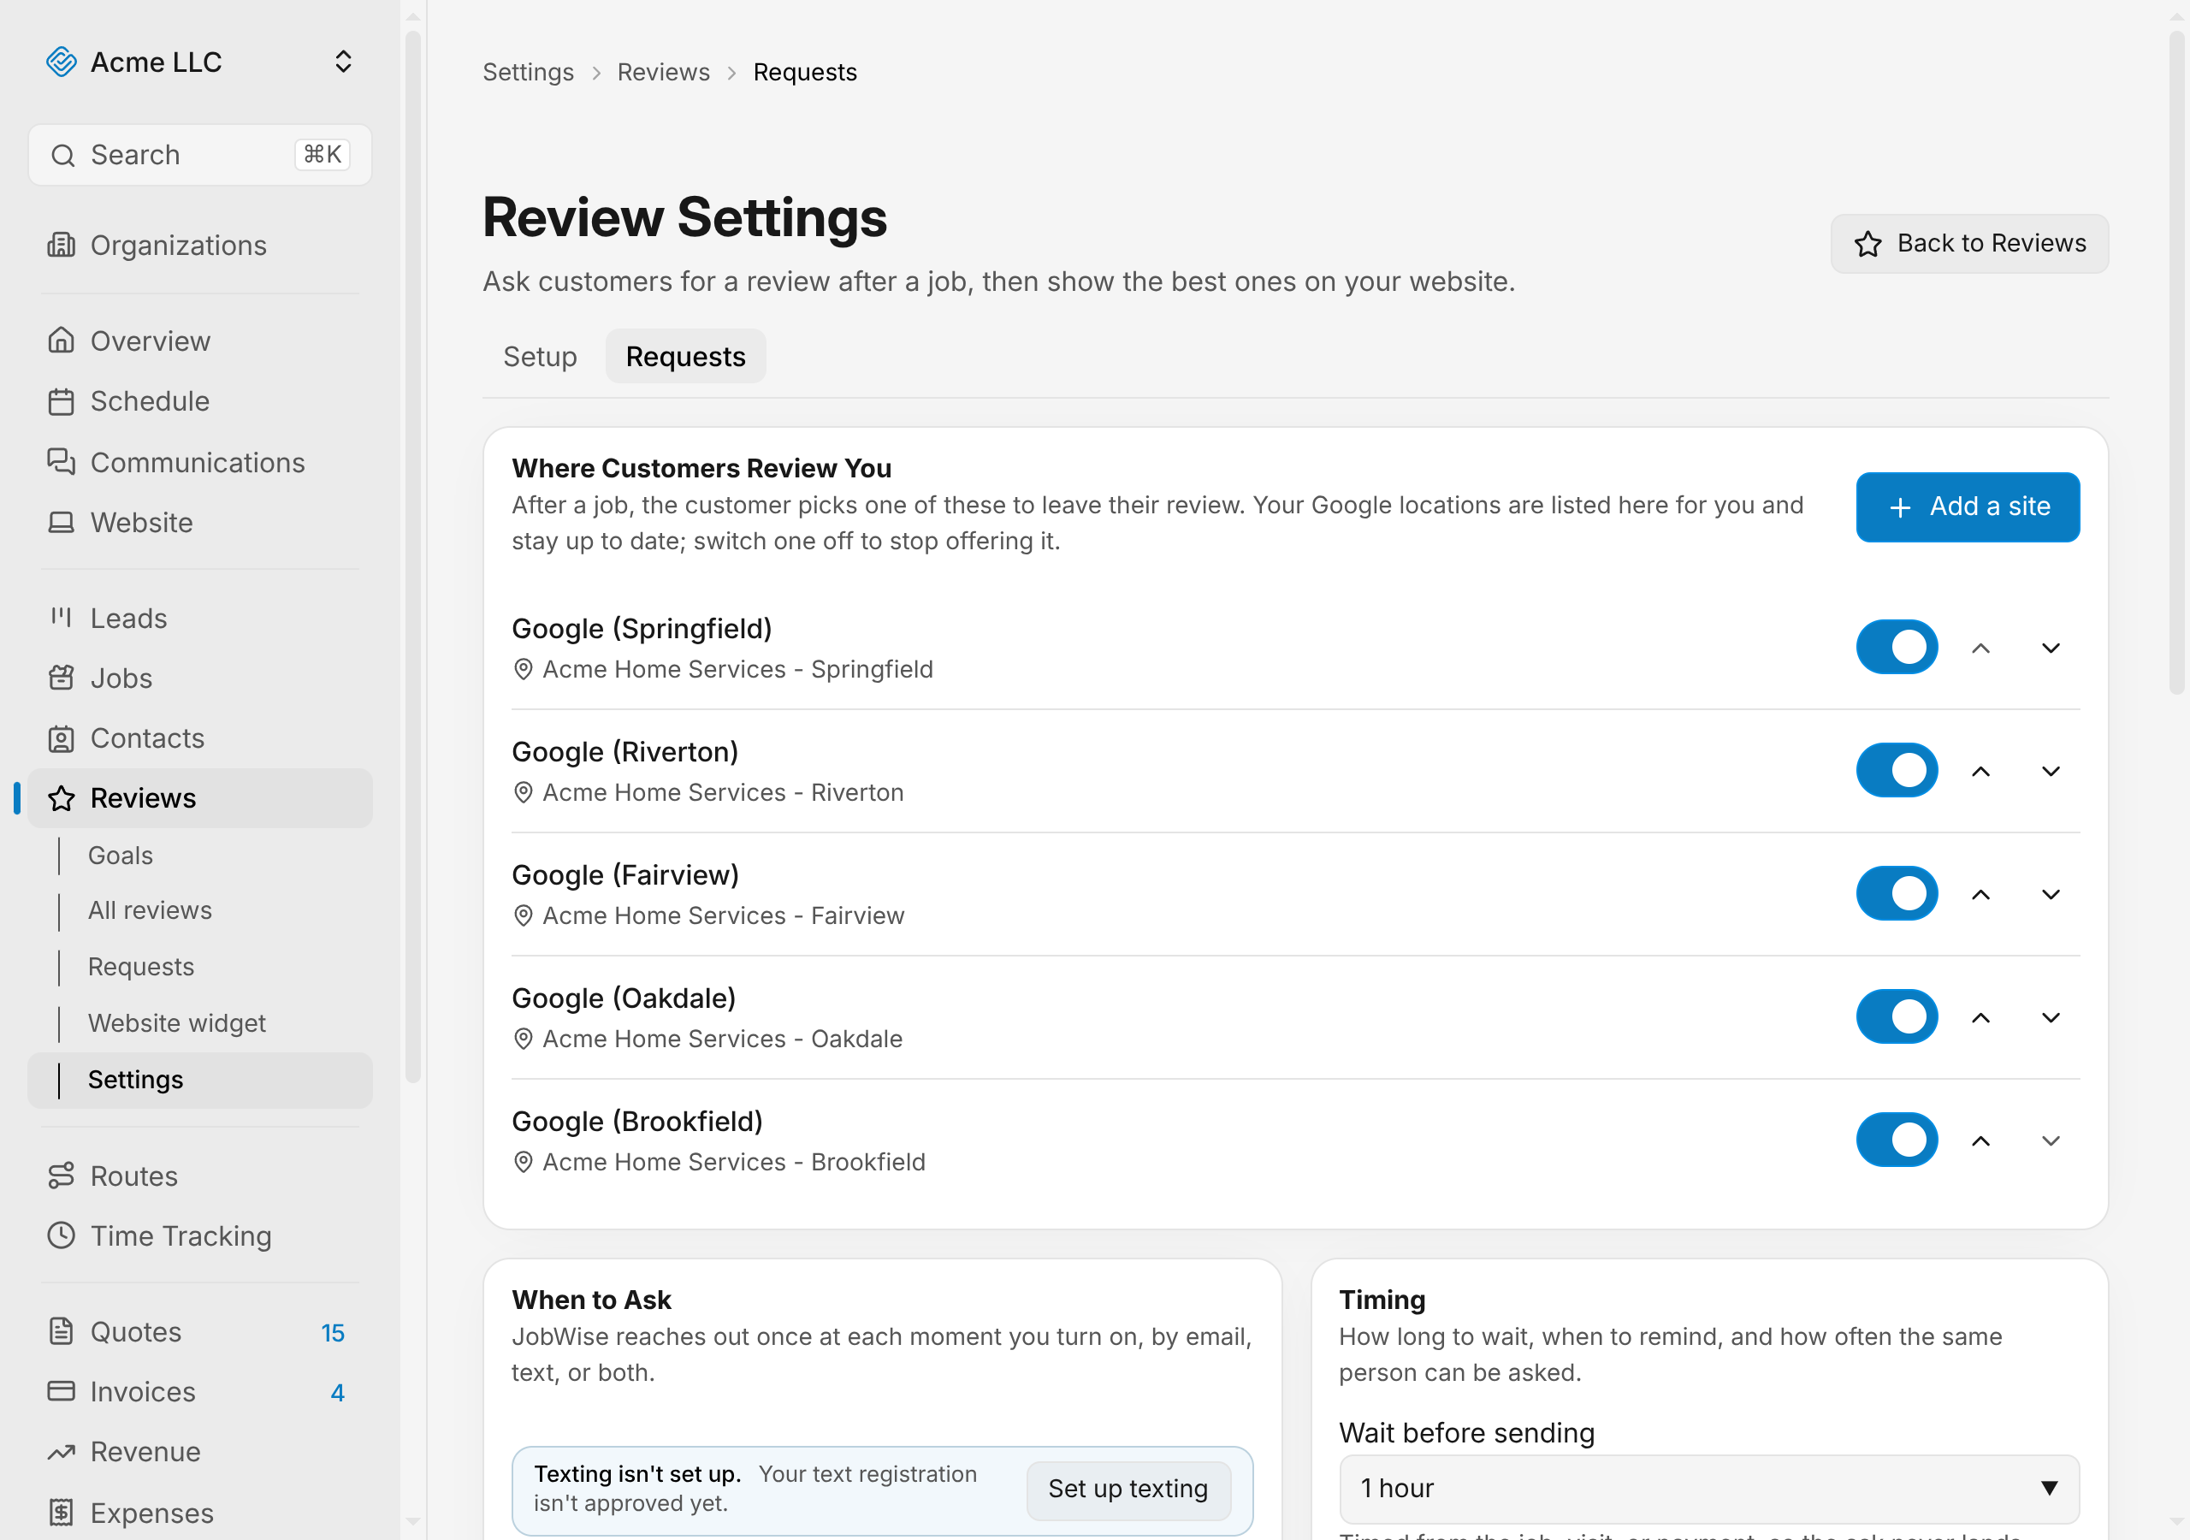
Task: Click the Set up texting button
Action: pos(1128,1489)
